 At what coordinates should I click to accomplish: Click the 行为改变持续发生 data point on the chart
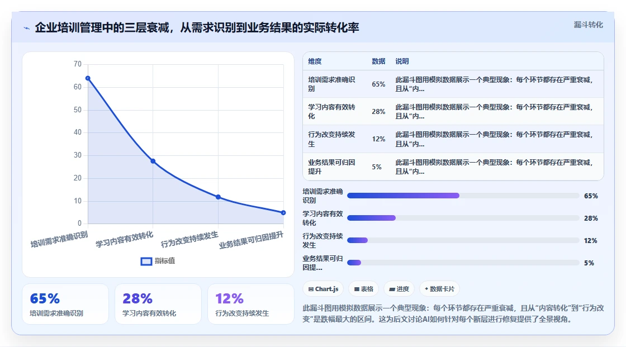pyautogui.click(x=218, y=197)
